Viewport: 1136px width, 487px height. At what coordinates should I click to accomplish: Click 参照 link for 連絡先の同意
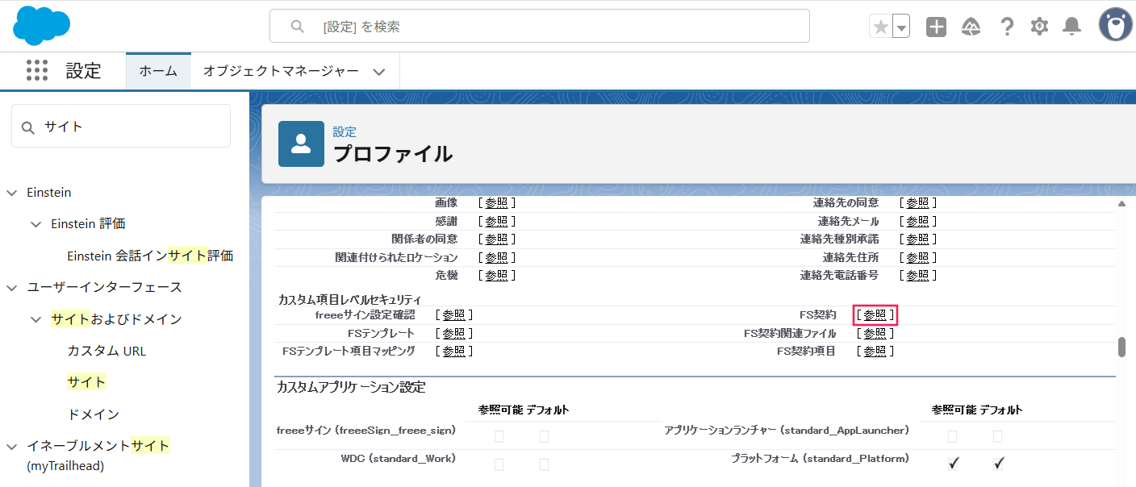917,203
